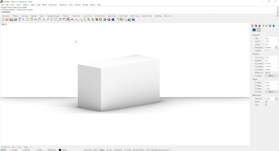Click the World coordinate system label
The image size is (279, 151).
pos(4,150)
